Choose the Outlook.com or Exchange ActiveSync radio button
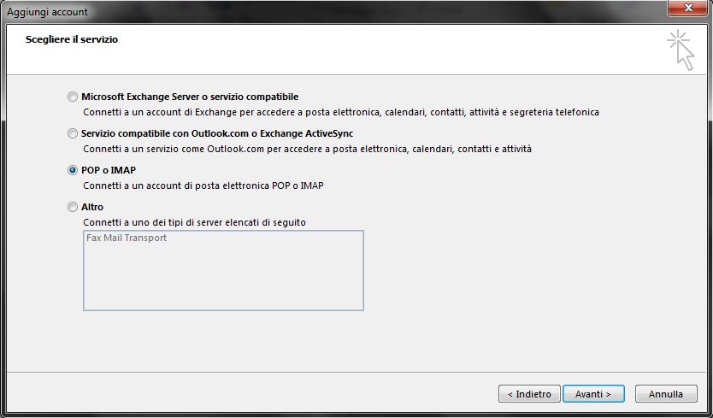Screen dimensions: 713x418 point(73,133)
